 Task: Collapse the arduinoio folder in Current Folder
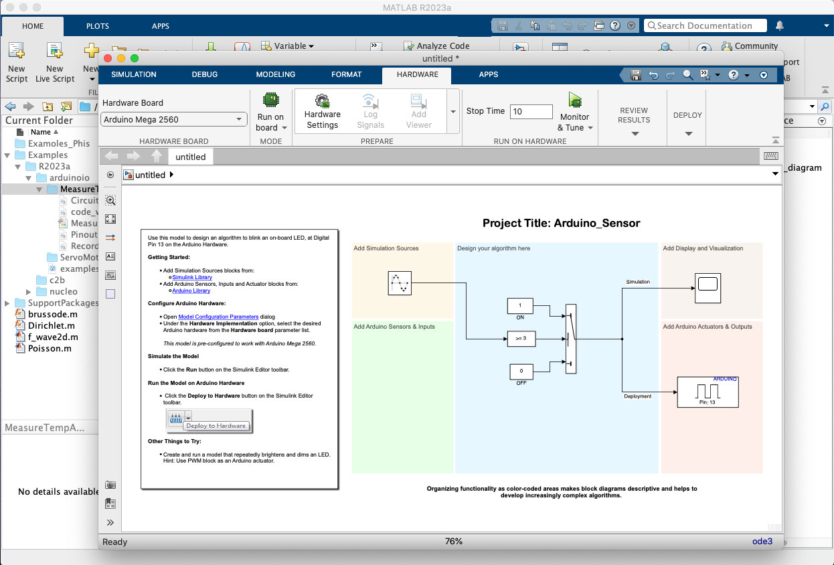click(x=29, y=178)
